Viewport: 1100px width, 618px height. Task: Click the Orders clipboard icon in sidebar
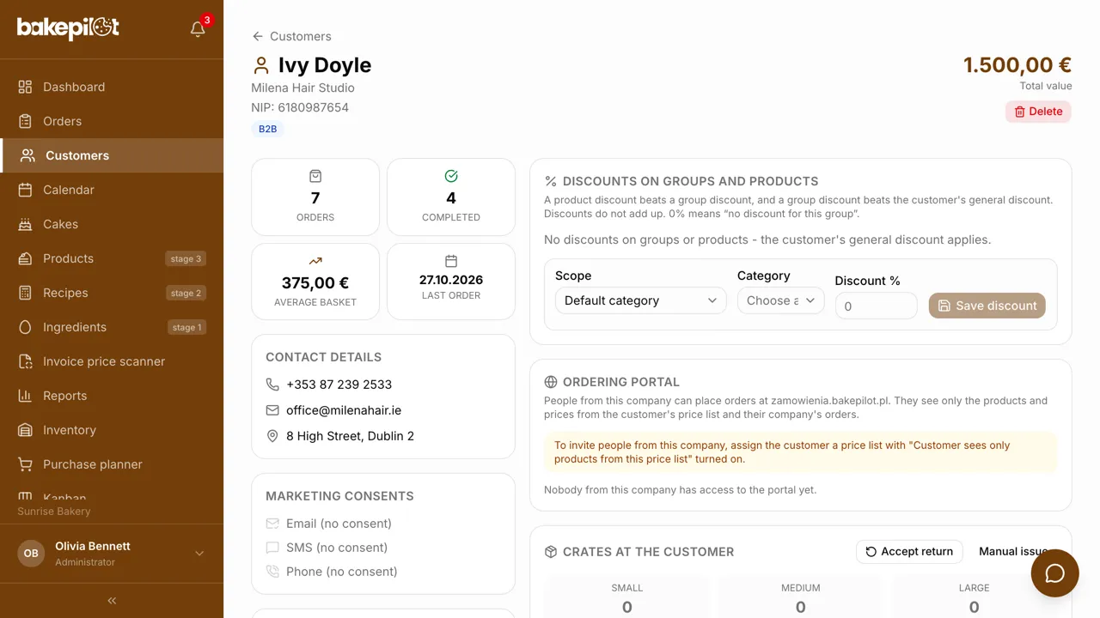[x=26, y=121]
